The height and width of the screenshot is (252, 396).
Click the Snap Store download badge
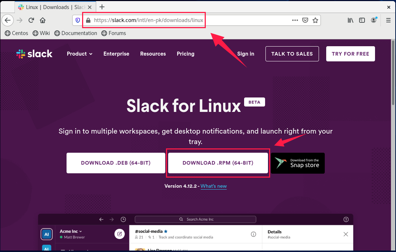(298, 163)
